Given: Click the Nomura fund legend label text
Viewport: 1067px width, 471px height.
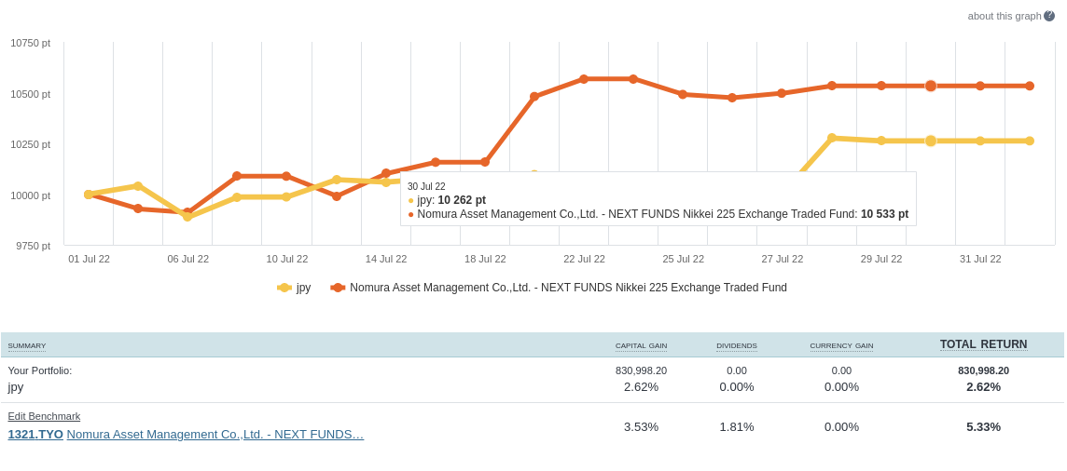Looking at the screenshot, I should tap(568, 288).
